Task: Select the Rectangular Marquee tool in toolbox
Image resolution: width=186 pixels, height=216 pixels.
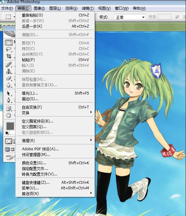Action: pyautogui.click(x=9, y=43)
